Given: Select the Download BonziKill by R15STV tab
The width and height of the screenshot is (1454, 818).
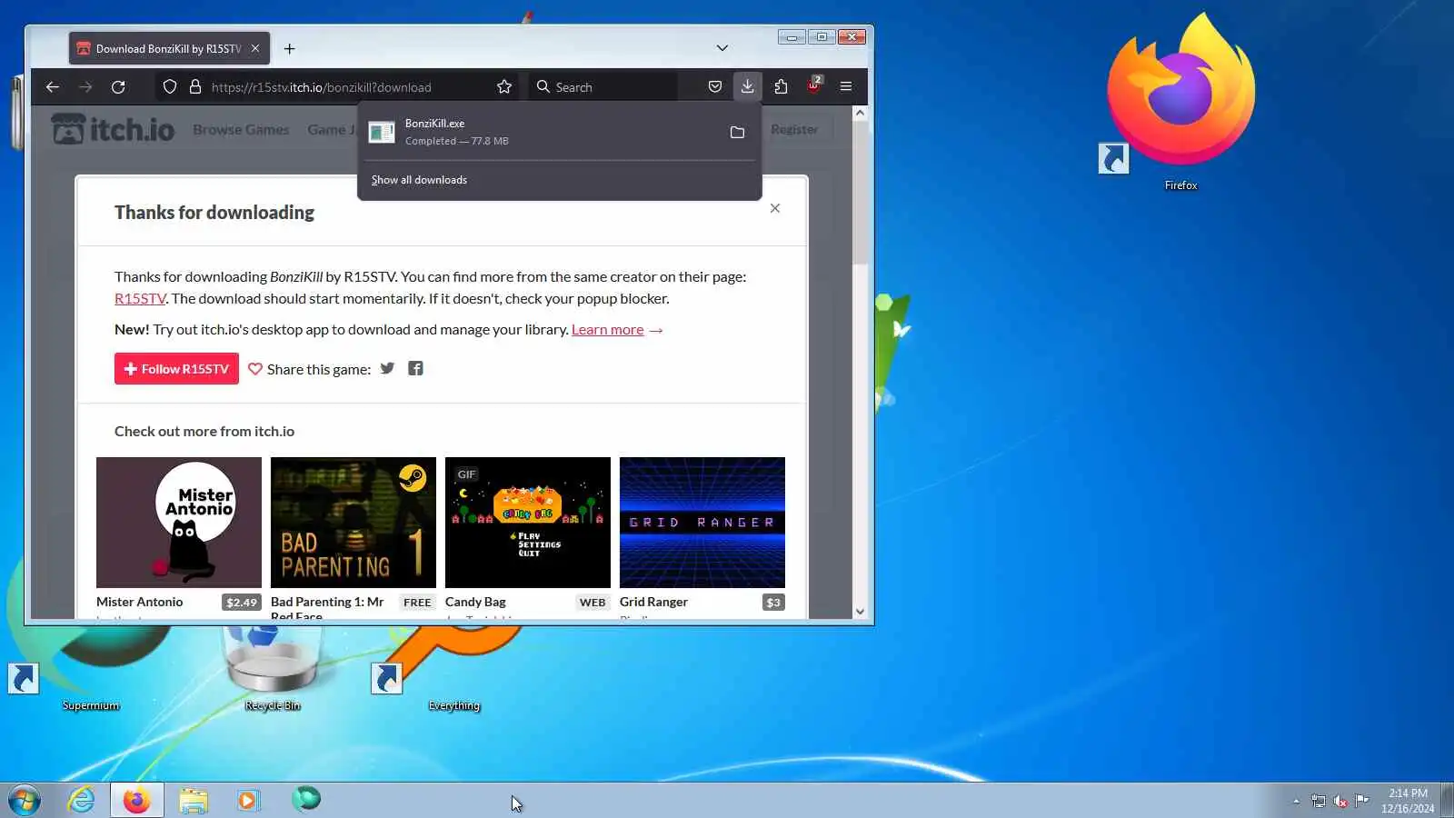Looking at the screenshot, I should click(169, 49).
